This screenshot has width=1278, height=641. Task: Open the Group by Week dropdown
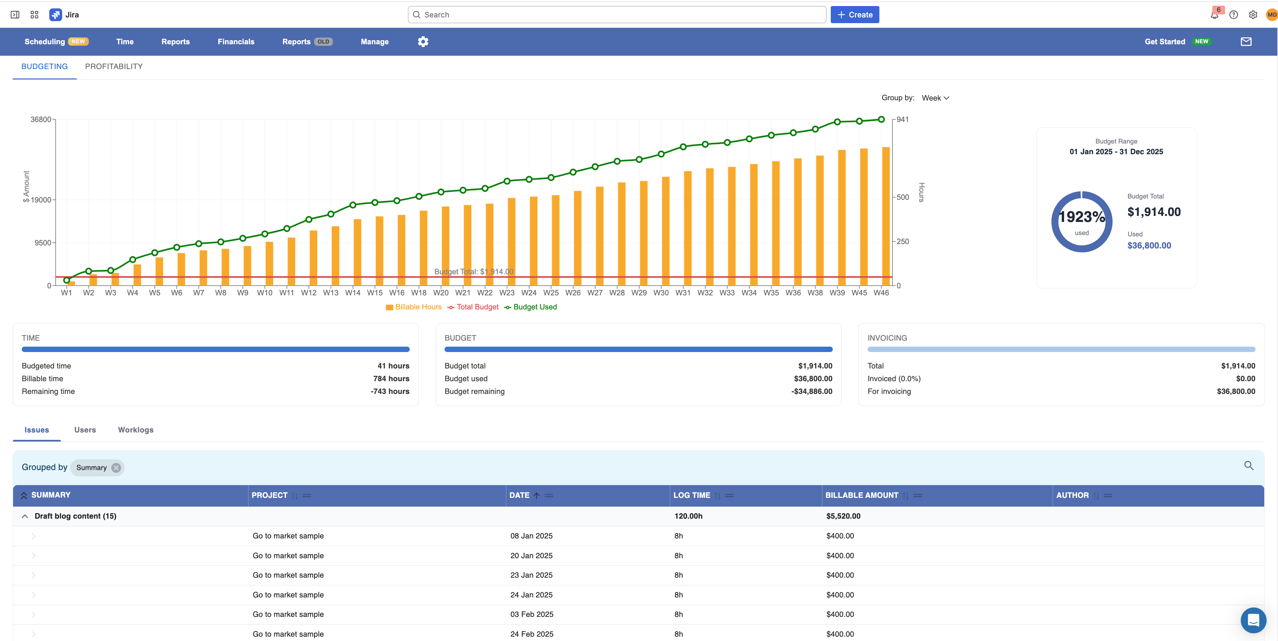(935, 98)
